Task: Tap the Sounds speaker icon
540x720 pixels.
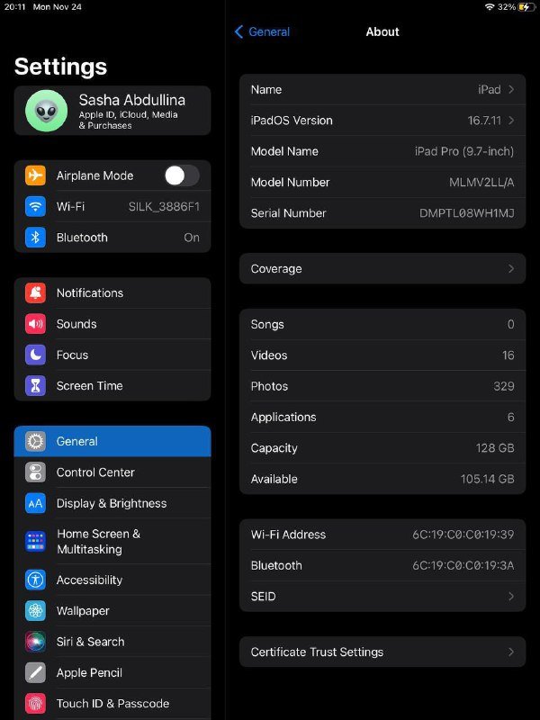Action: click(x=35, y=324)
